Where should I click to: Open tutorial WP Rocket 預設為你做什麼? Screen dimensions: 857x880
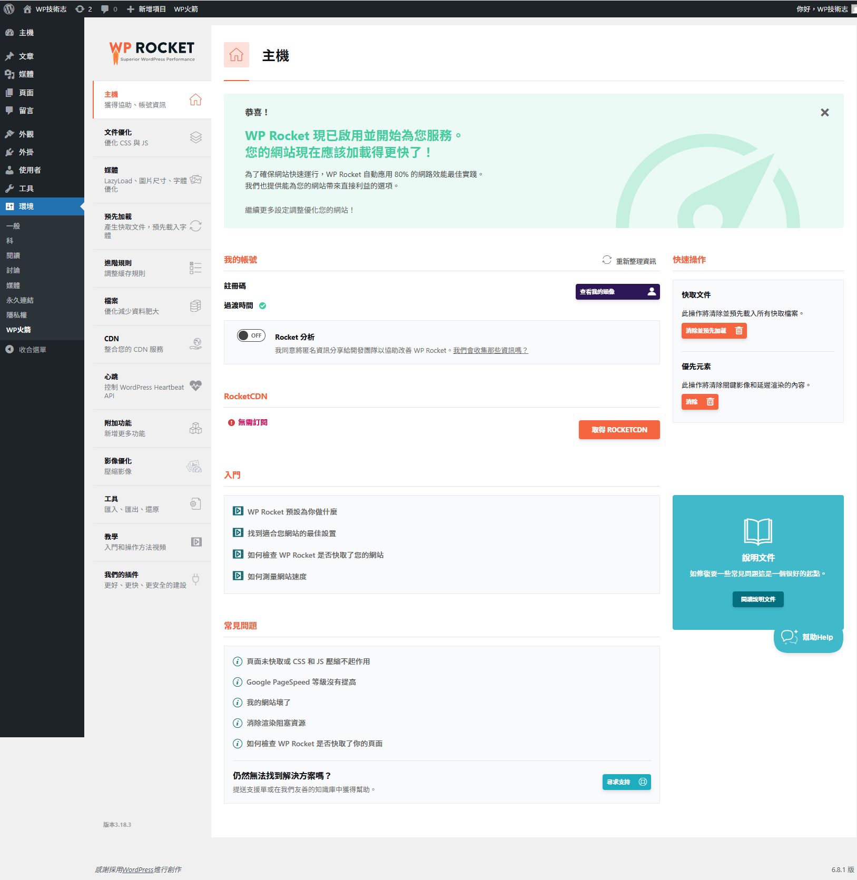pos(292,512)
